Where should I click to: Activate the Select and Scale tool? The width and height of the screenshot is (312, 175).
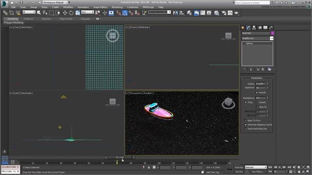pos(78,13)
